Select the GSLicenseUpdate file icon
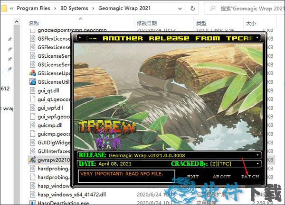This screenshot has width=285, height=205. point(32,73)
